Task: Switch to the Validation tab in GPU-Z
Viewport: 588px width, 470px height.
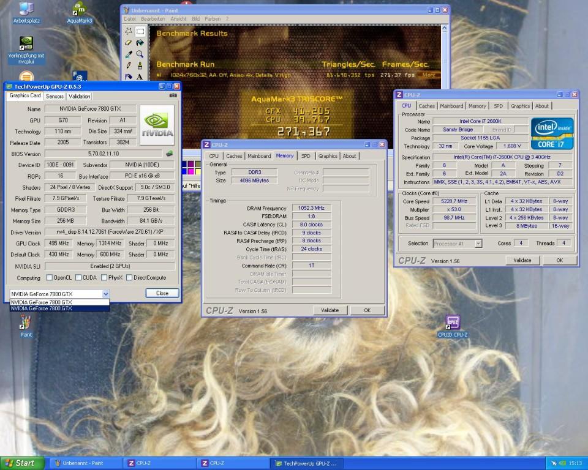Action: 80,96
